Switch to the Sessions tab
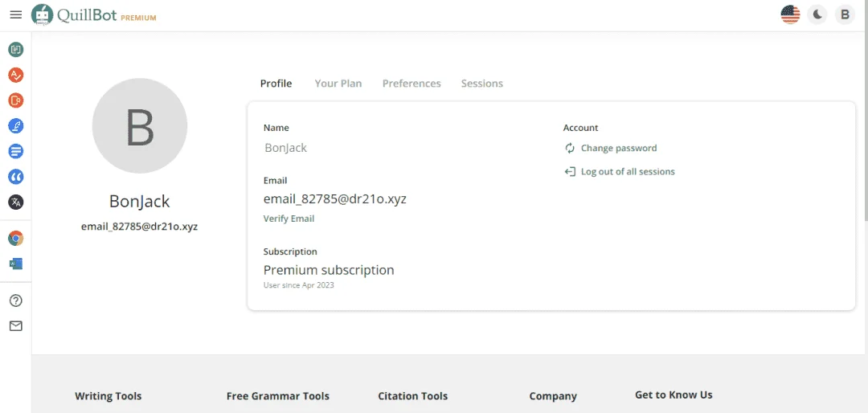Screen dimensions: 868x413 482,84
